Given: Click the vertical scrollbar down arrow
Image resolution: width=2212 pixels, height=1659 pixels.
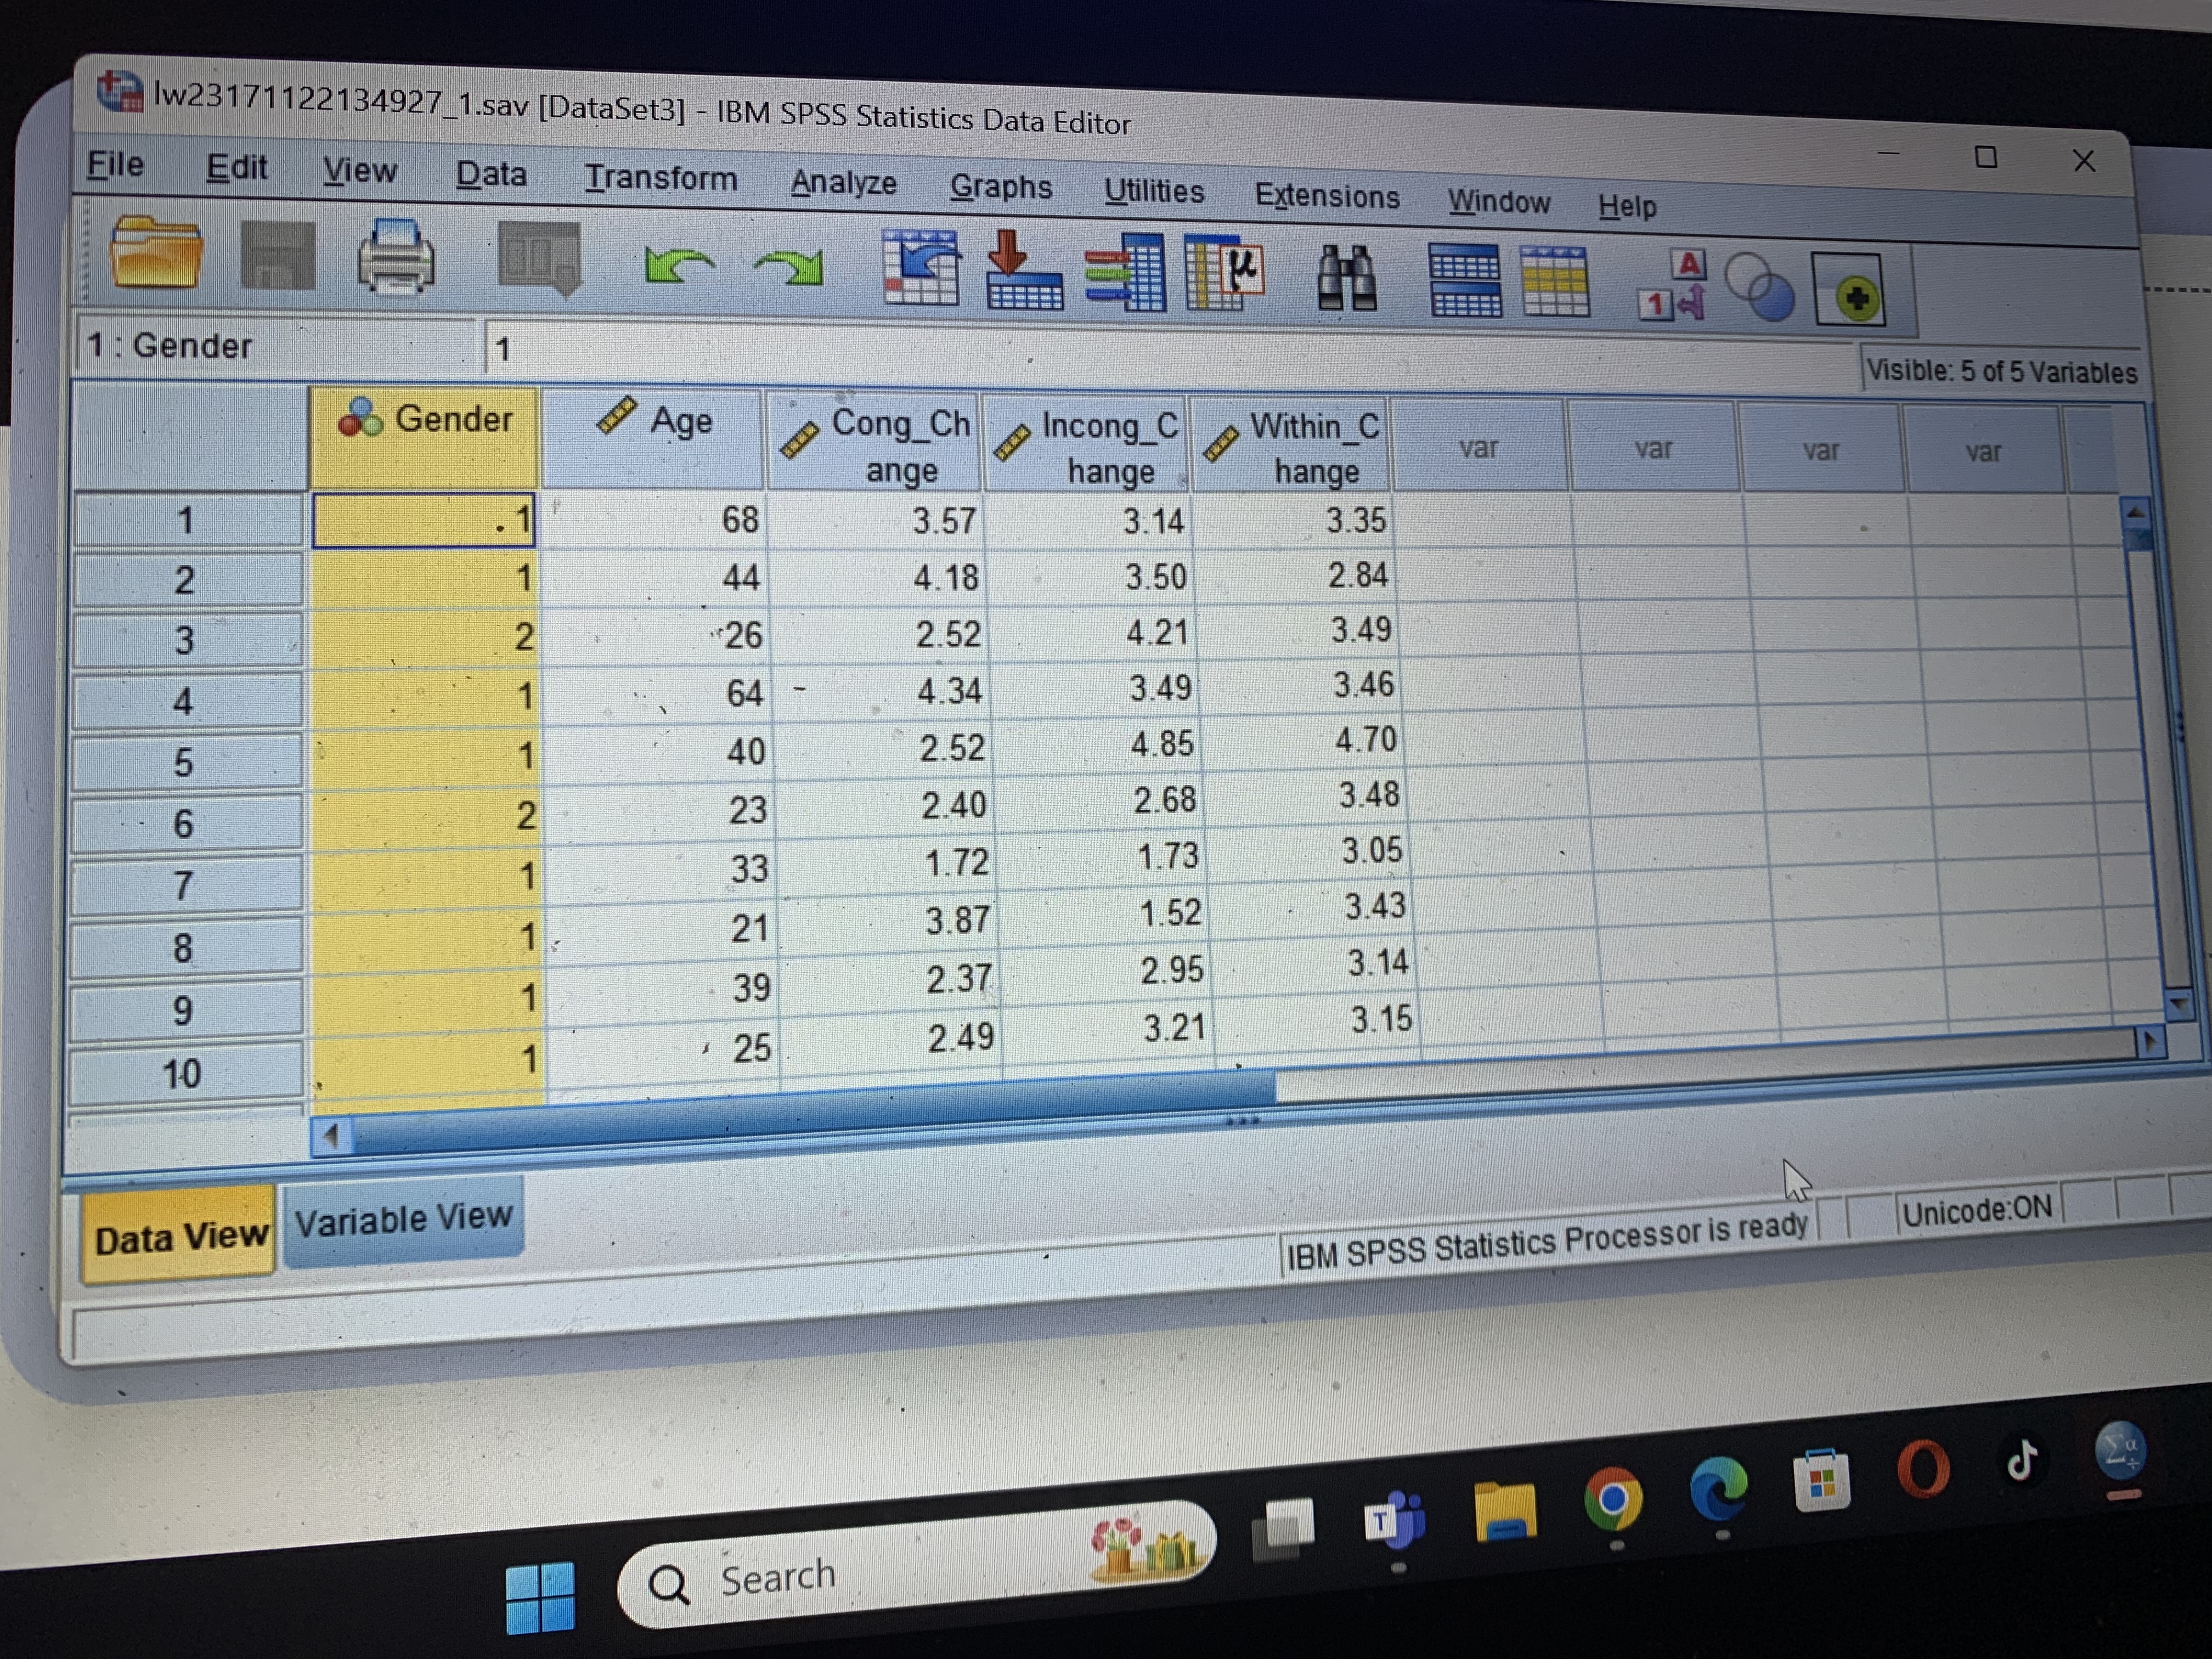Looking at the screenshot, I should [2180, 1004].
